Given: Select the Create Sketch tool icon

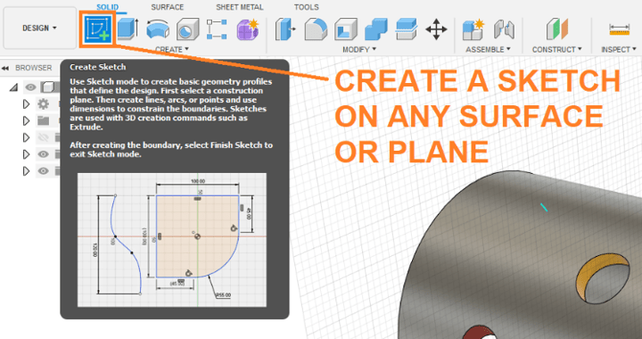Looking at the screenshot, I should pyautogui.click(x=99, y=29).
